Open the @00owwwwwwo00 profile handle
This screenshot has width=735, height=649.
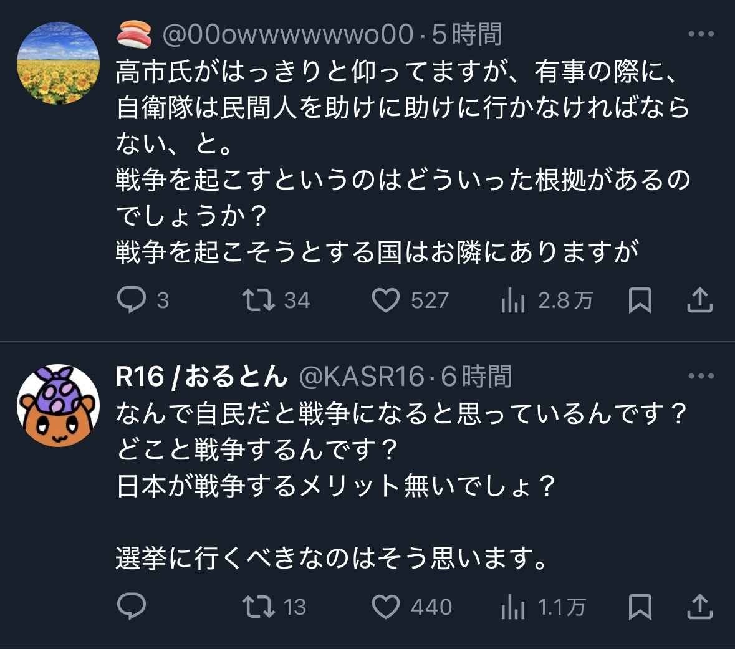pyautogui.click(x=288, y=35)
